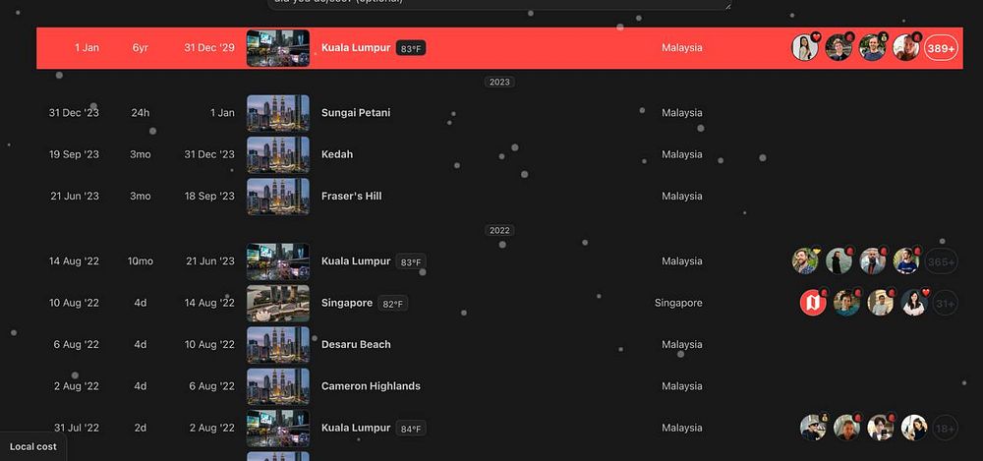Open the Cameron Highlands trip thumbnail
Screen dimensions: 983x461
[x=278, y=386]
